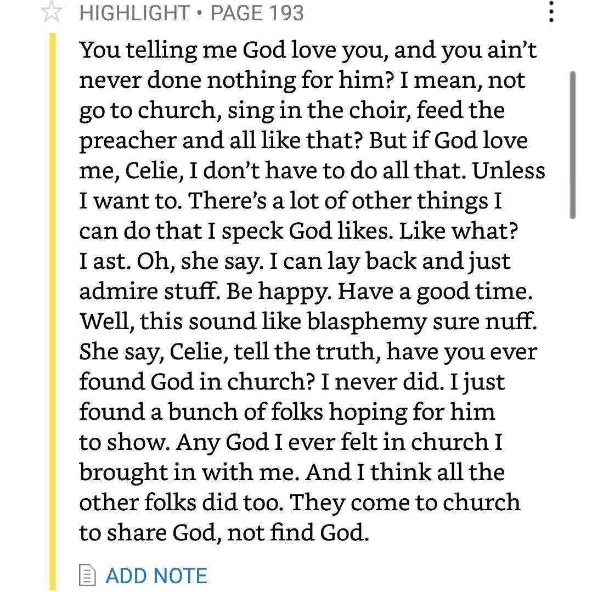Tap the line starting "brought in with me"
Image resolution: width=592 pixels, height=592 pixels.
click(x=292, y=472)
